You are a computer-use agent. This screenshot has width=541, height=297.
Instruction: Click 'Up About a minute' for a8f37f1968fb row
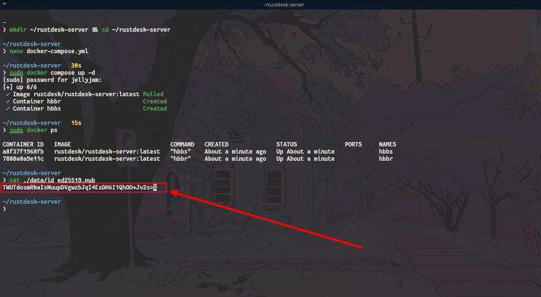(306, 151)
